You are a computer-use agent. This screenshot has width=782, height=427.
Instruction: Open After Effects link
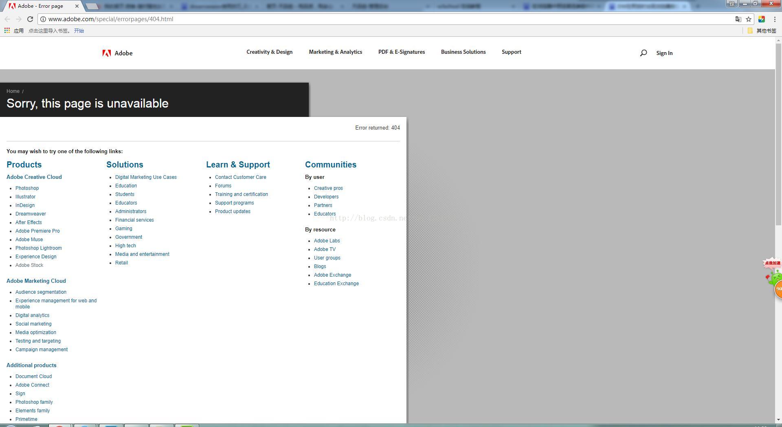pos(29,222)
